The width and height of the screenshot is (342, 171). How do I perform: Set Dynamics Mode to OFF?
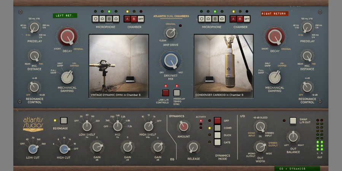tap(217, 120)
